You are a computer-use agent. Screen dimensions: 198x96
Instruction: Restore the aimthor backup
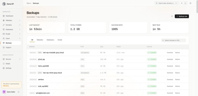point(177,80)
